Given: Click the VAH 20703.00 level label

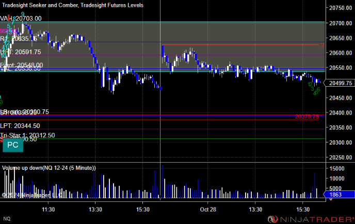Looking at the screenshot, I should click(21, 19).
